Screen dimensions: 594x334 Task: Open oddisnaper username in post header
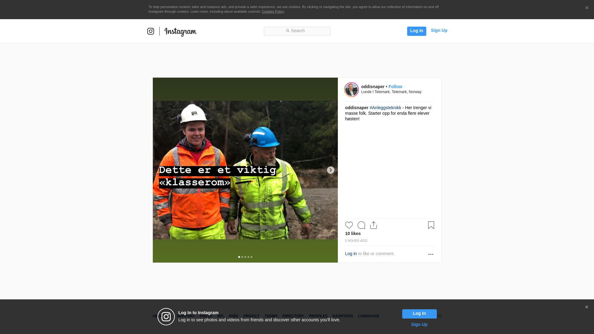click(x=373, y=87)
